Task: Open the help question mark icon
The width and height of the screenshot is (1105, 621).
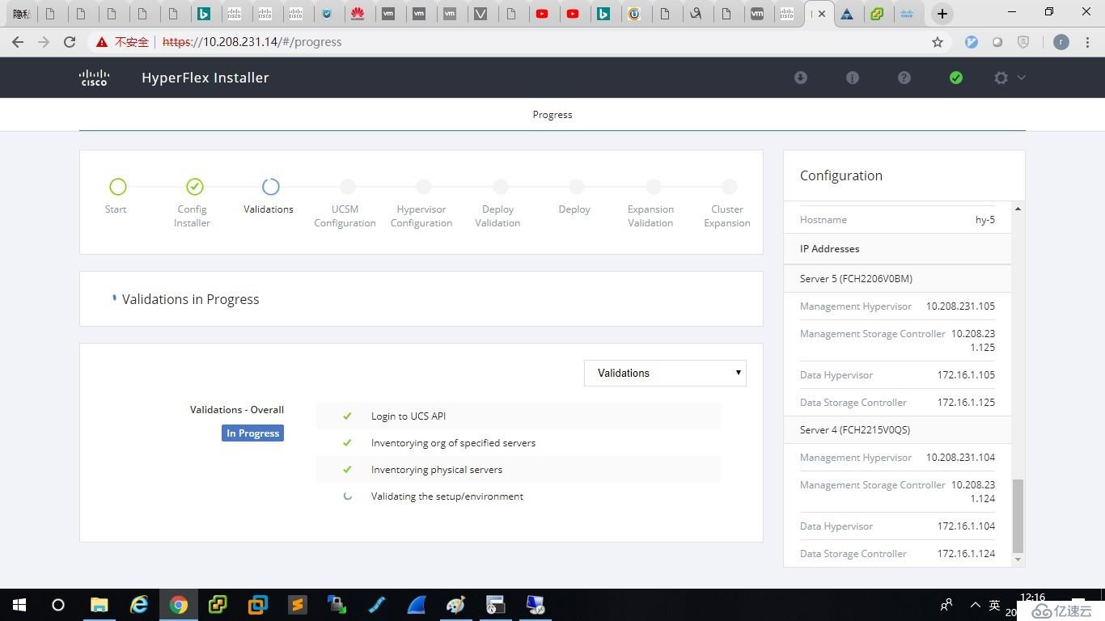Action: pyautogui.click(x=904, y=78)
